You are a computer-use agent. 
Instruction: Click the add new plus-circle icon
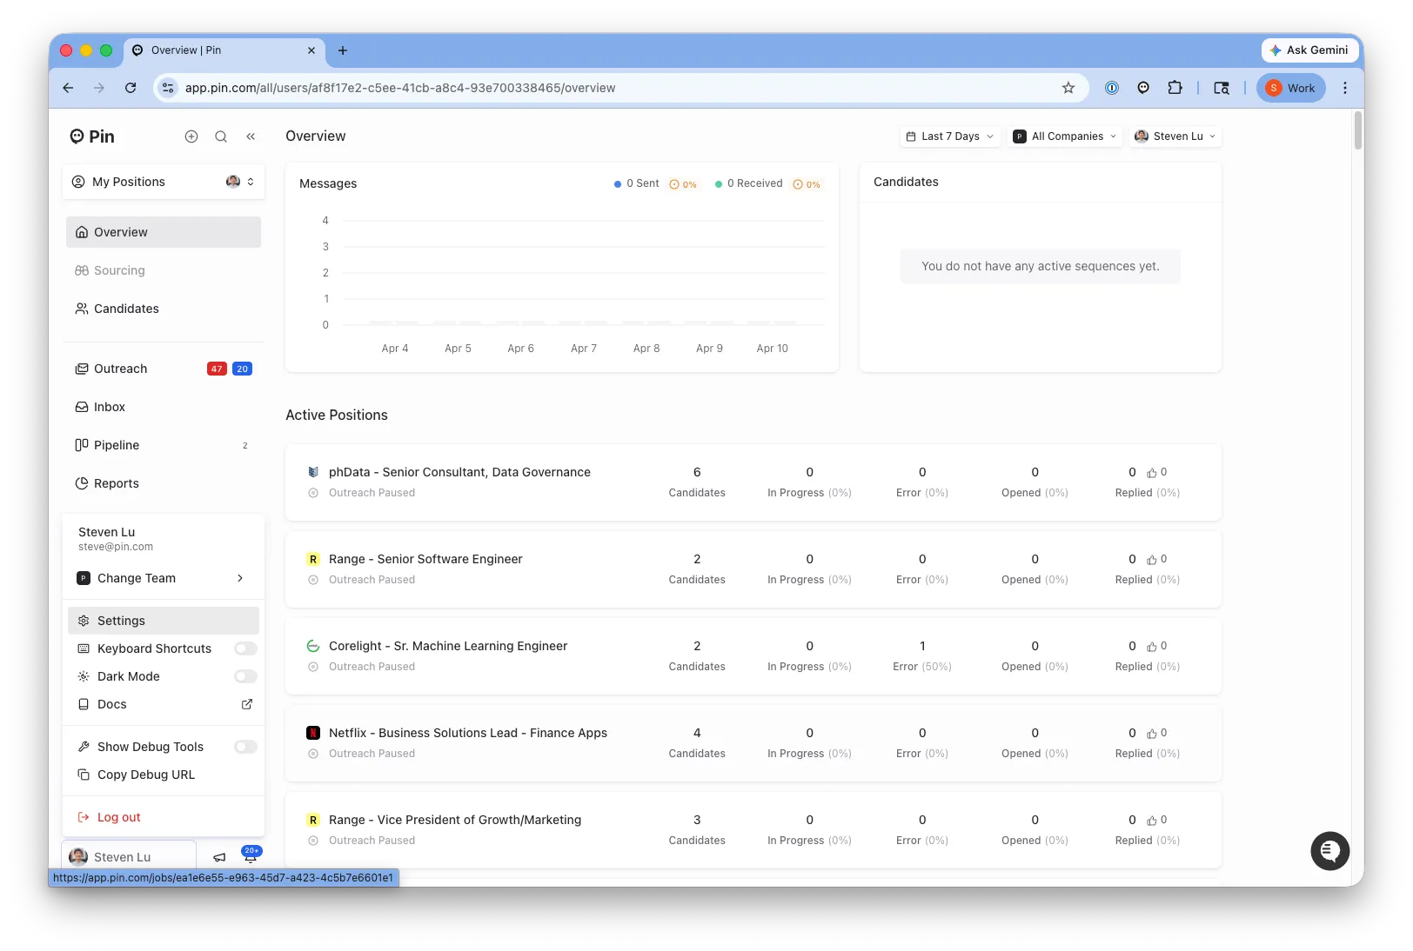191,136
